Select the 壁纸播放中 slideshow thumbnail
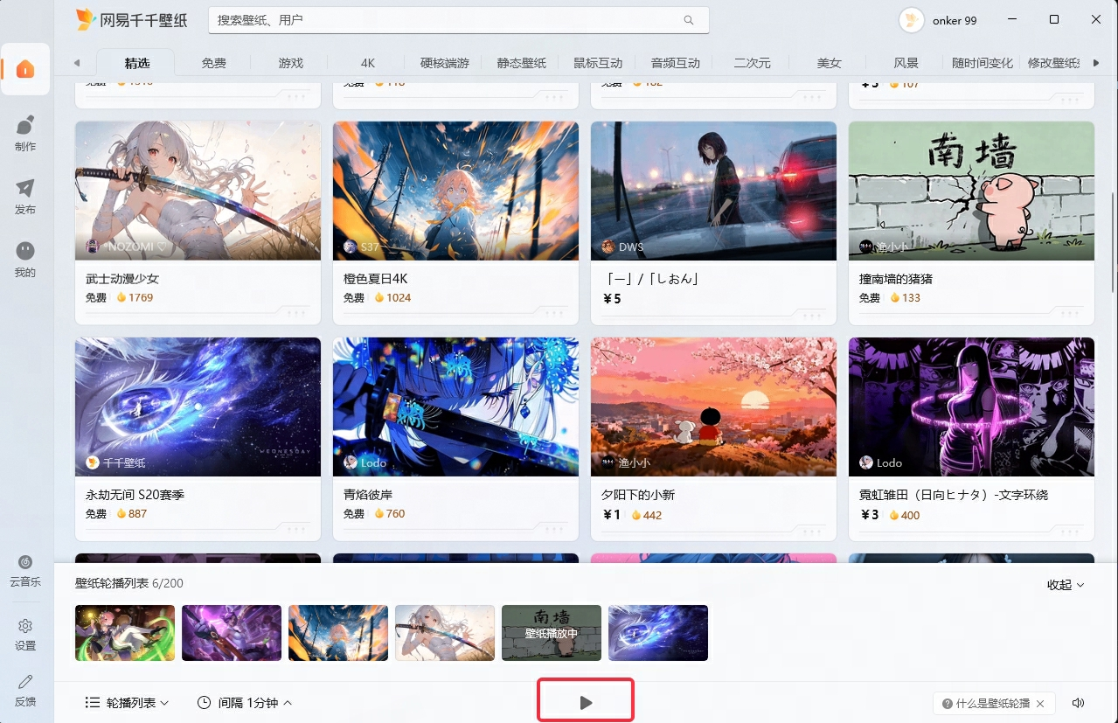1118x723 pixels. 552,633
